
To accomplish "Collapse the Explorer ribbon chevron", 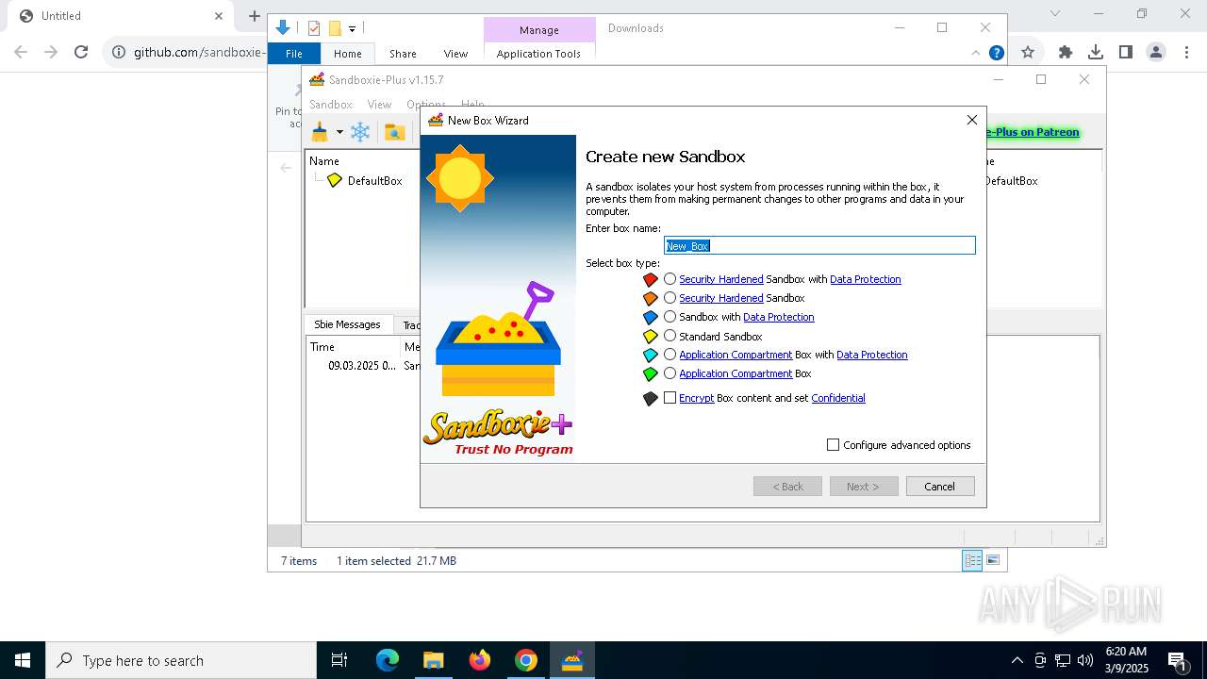I will 976,53.
